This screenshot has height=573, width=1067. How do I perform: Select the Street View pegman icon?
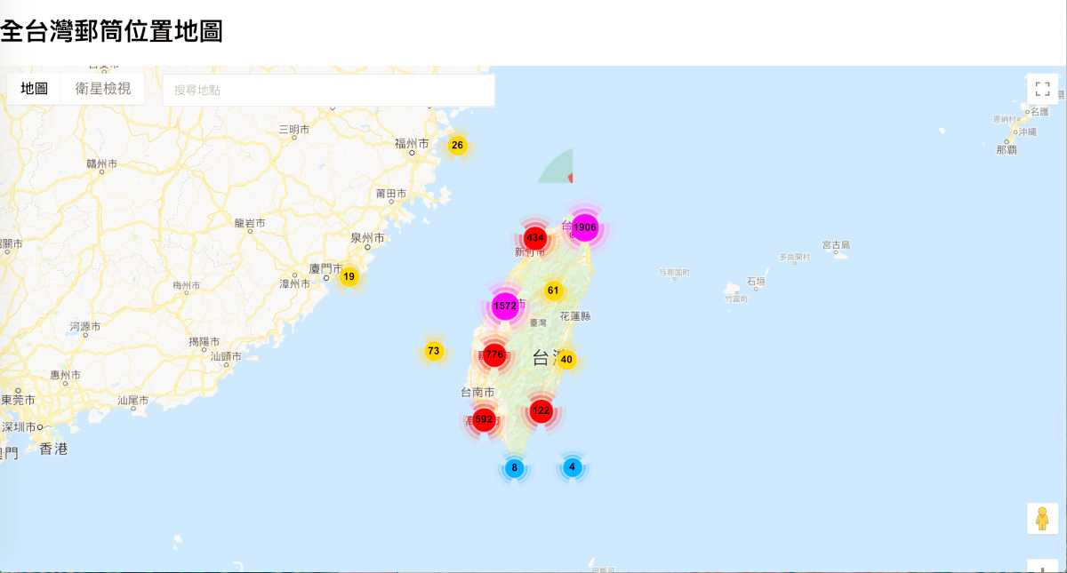click(1043, 518)
